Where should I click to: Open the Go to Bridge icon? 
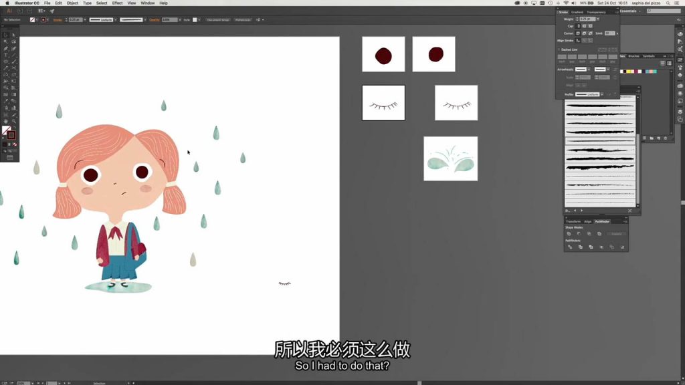pyautogui.click(x=20, y=11)
